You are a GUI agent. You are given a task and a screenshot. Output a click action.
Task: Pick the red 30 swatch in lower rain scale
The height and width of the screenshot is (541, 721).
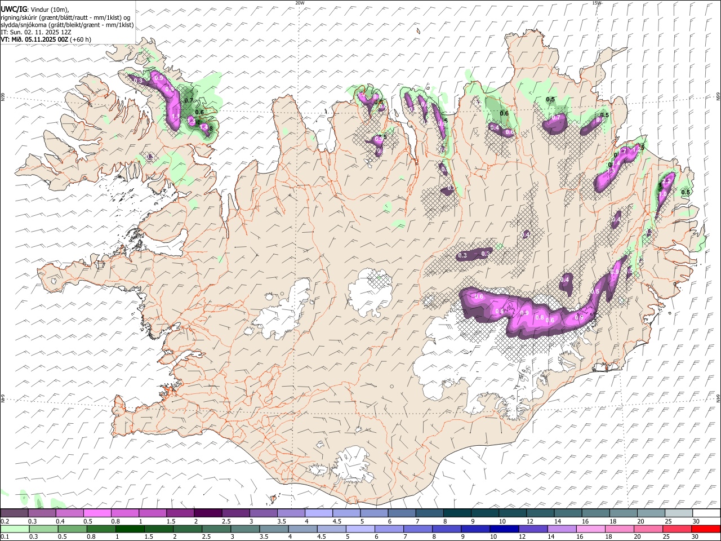(x=706, y=529)
